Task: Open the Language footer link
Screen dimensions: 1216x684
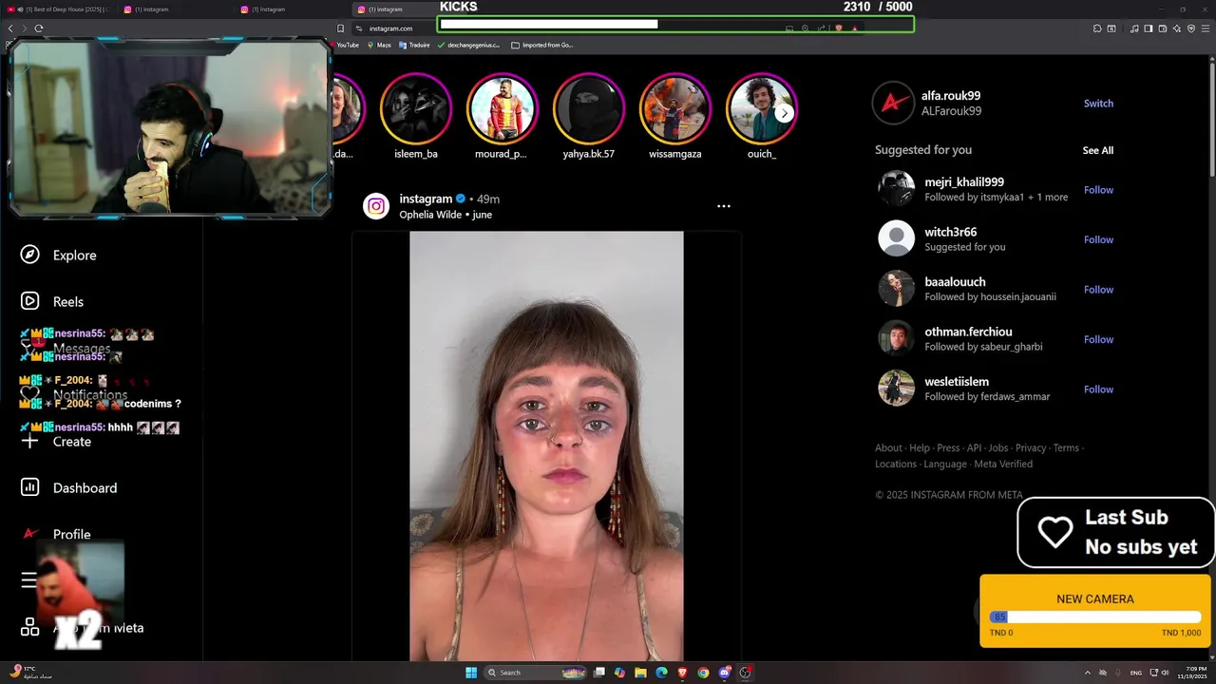Action: (x=945, y=464)
